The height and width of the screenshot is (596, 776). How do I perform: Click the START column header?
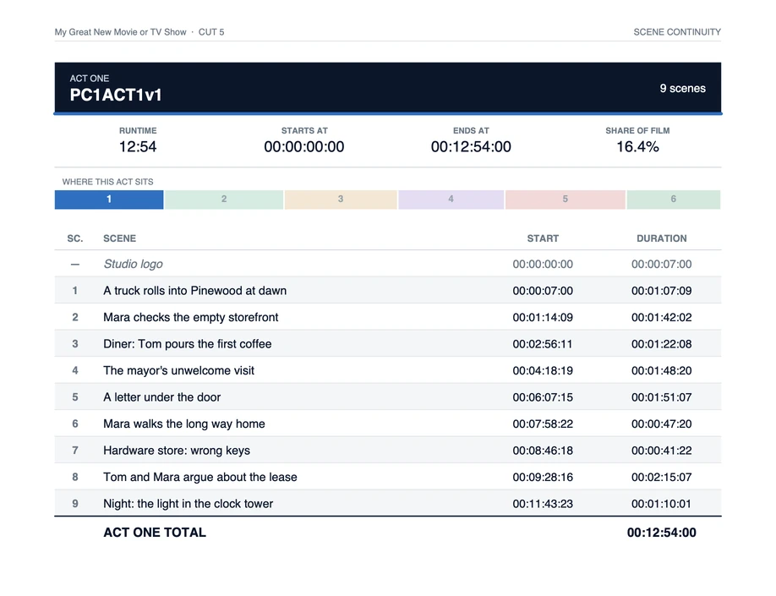[x=543, y=238]
